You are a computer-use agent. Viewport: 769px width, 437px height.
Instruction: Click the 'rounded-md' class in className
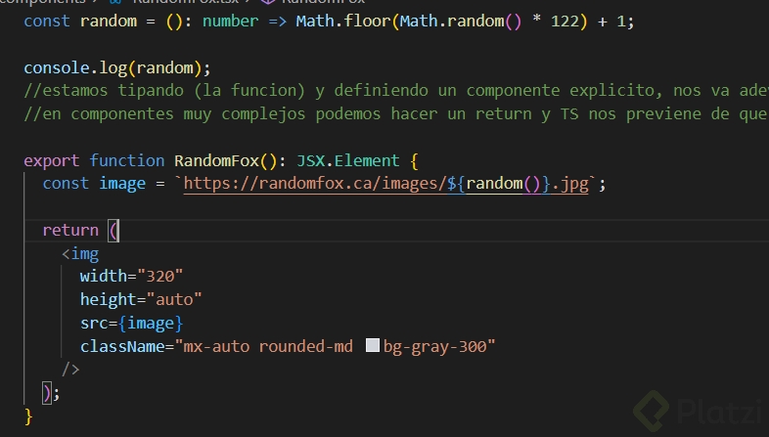(306, 346)
